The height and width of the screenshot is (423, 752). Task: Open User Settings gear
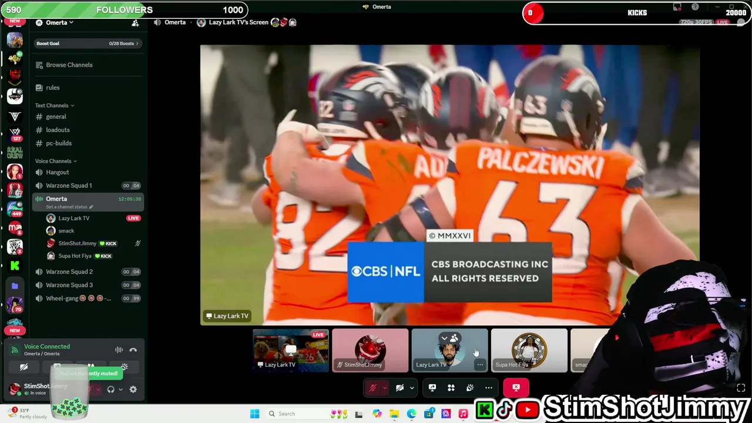coord(133,390)
